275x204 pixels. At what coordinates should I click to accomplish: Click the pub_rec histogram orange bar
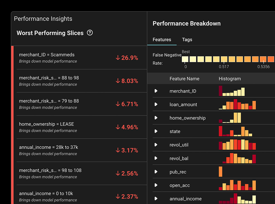pyautogui.click(x=221, y=171)
